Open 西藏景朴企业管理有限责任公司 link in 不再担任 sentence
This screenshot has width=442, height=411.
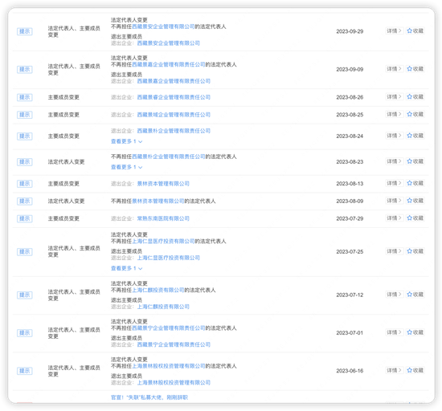(x=169, y=157)
